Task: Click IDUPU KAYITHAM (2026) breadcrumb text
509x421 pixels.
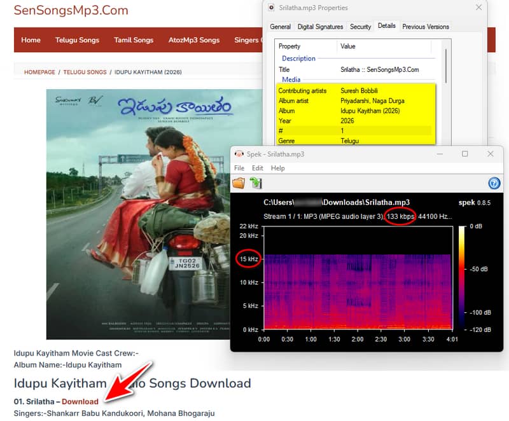Action: click(148, 72)
